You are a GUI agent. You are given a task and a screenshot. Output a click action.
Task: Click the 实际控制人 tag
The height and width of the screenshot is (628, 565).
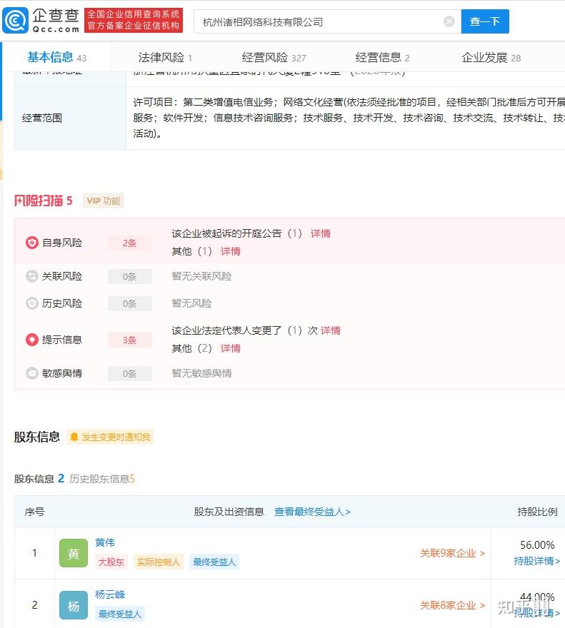pyautogui.click(x=158, y=562)
